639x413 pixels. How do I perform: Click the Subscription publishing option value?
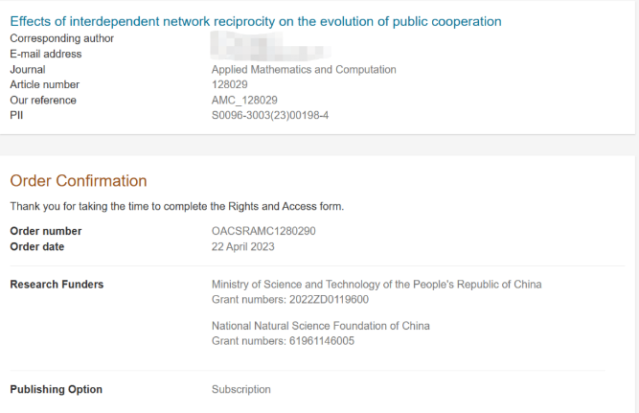tap(240, 390)
